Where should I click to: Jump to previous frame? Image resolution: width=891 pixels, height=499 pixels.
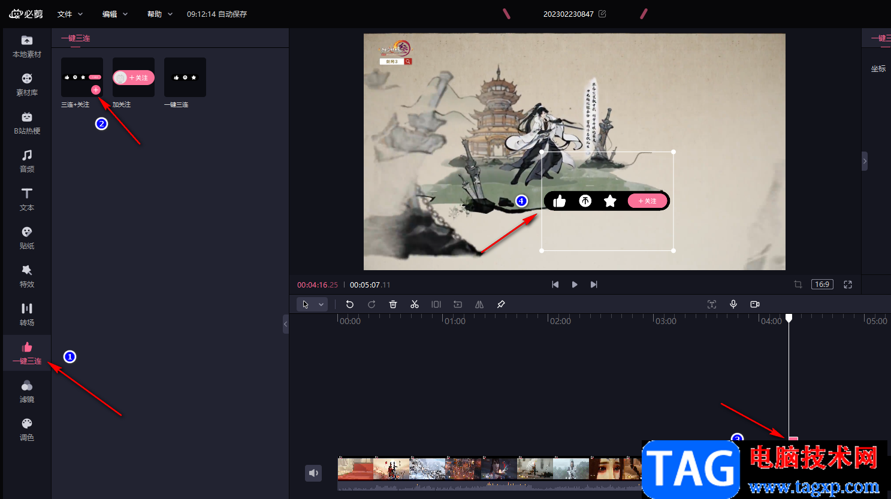click(555, 285)
